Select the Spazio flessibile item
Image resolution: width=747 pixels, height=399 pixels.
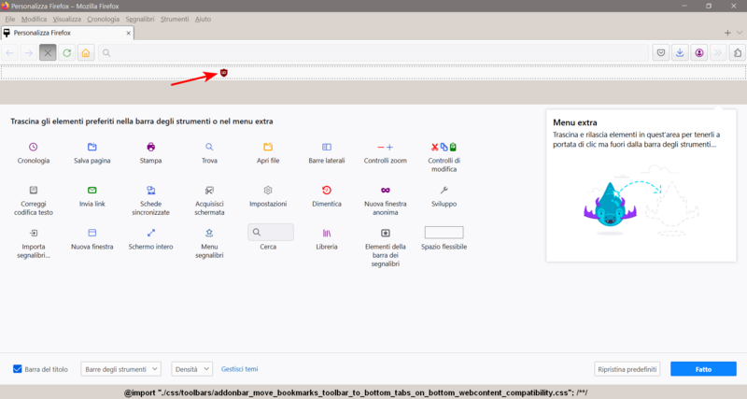[444, 232]
